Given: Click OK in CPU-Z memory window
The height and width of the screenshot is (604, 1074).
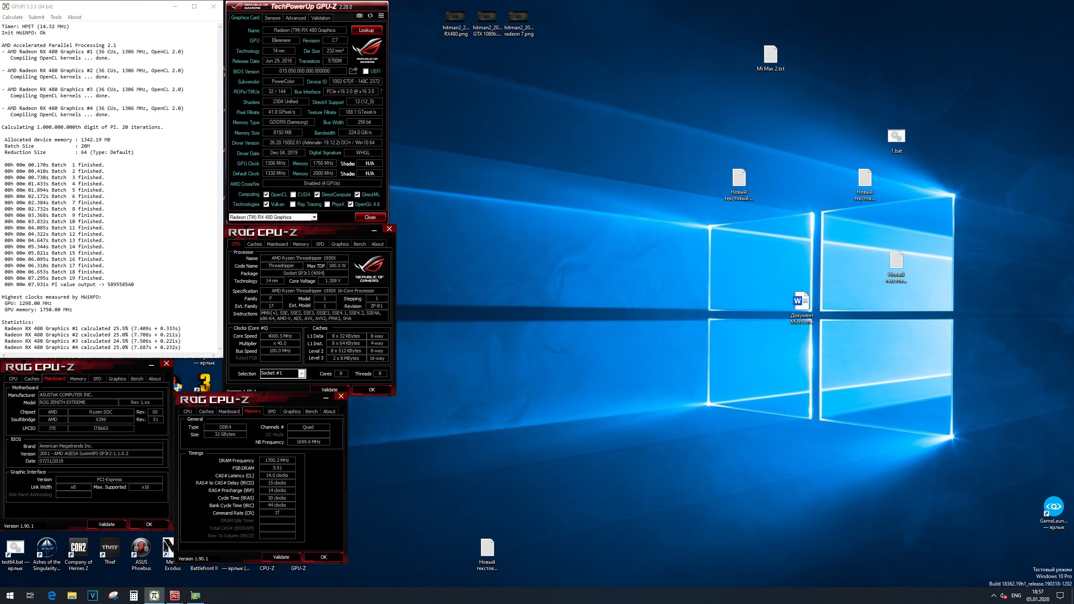Looking at the screenshot, I should [323, 557].
